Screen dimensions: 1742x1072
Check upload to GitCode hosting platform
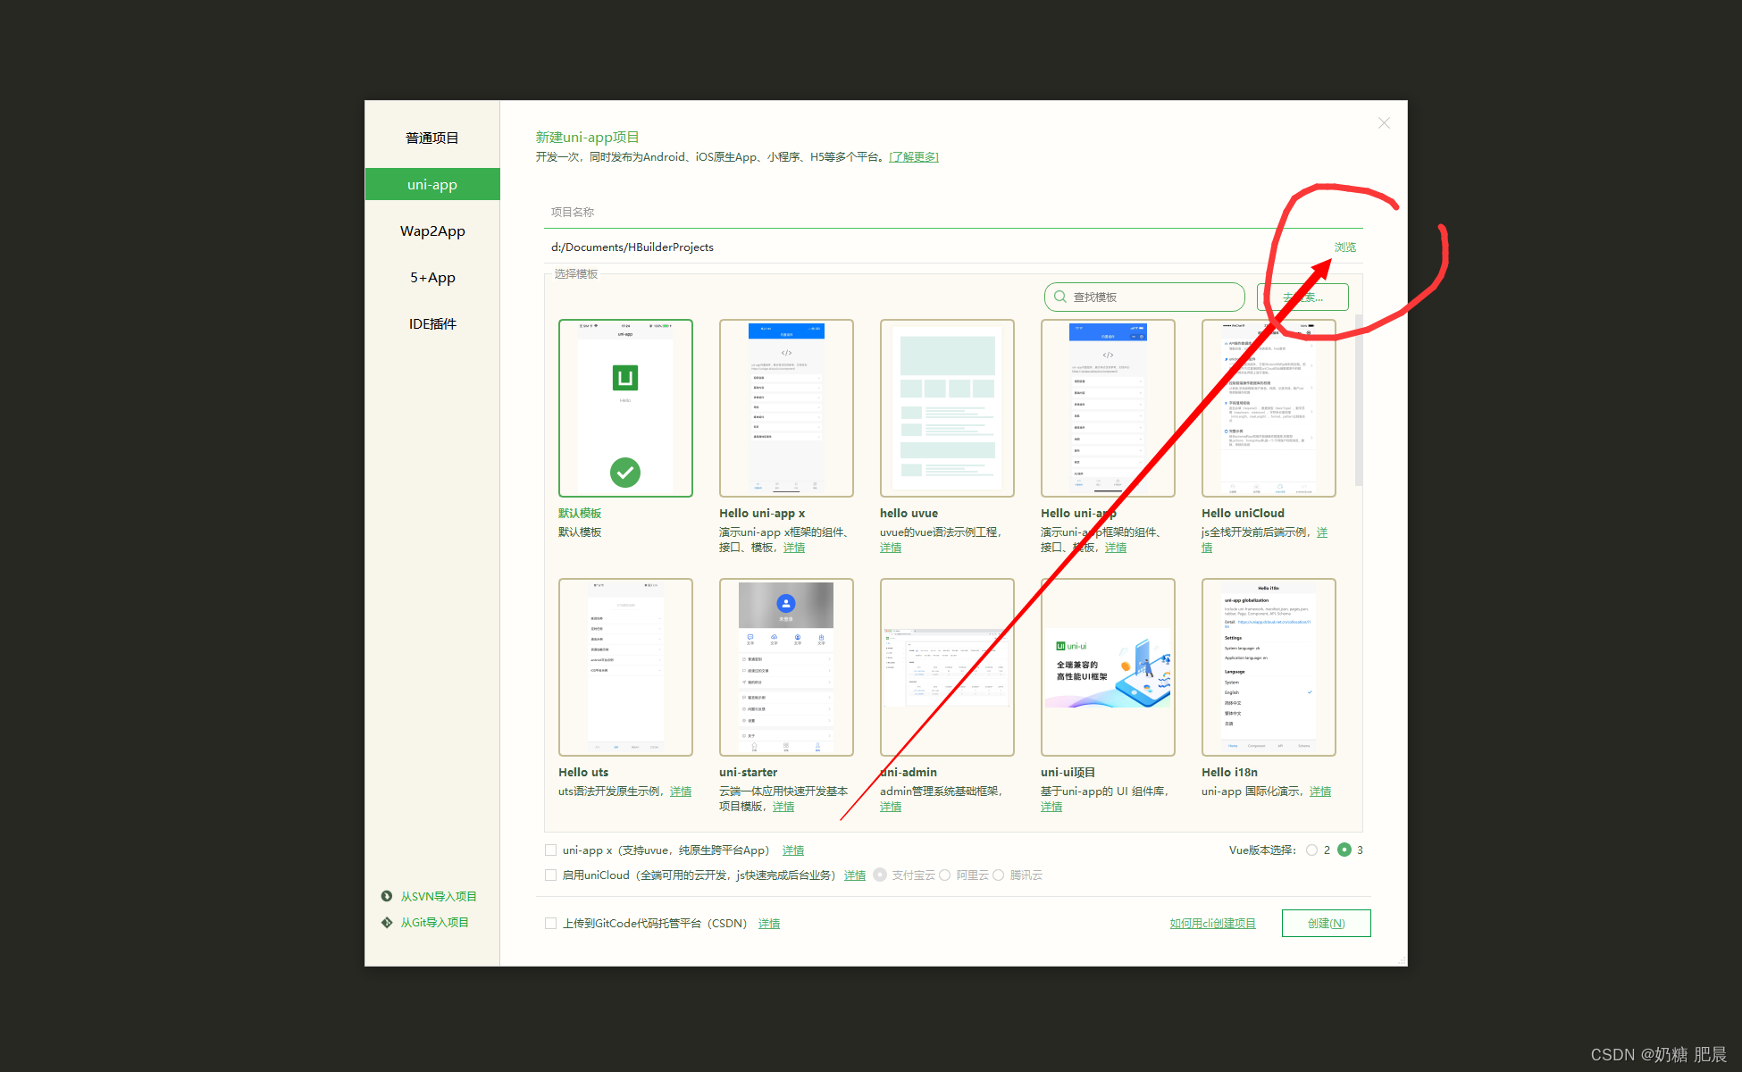point(551,923)
